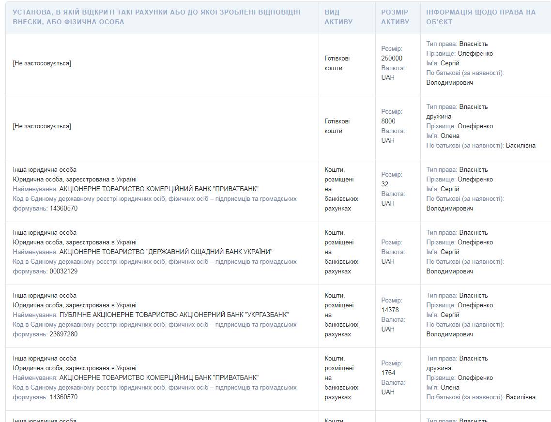The image size is (551, 422).
Task: Click "[Не застосовується]" in the 250000 row
Action: point(42,63)
